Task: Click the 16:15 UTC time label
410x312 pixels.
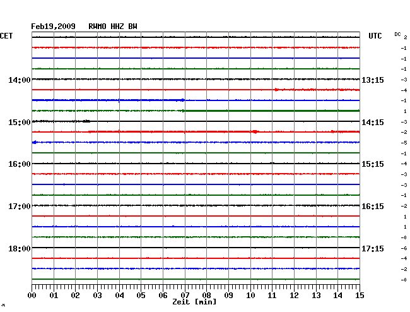Action: point(373,207)
